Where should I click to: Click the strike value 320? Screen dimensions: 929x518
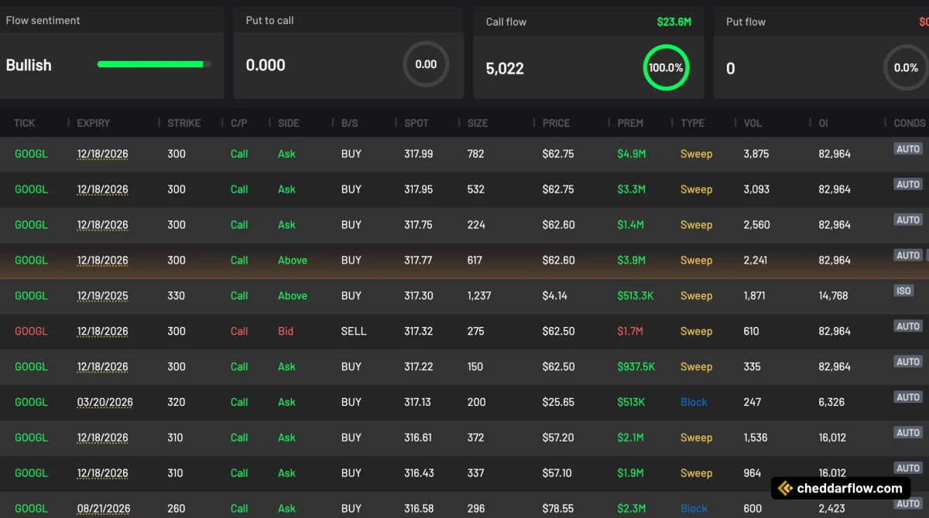[x=177, y=402]
